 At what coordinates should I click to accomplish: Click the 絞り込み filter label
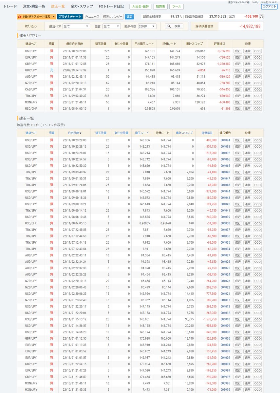click(x=31, y=26)
